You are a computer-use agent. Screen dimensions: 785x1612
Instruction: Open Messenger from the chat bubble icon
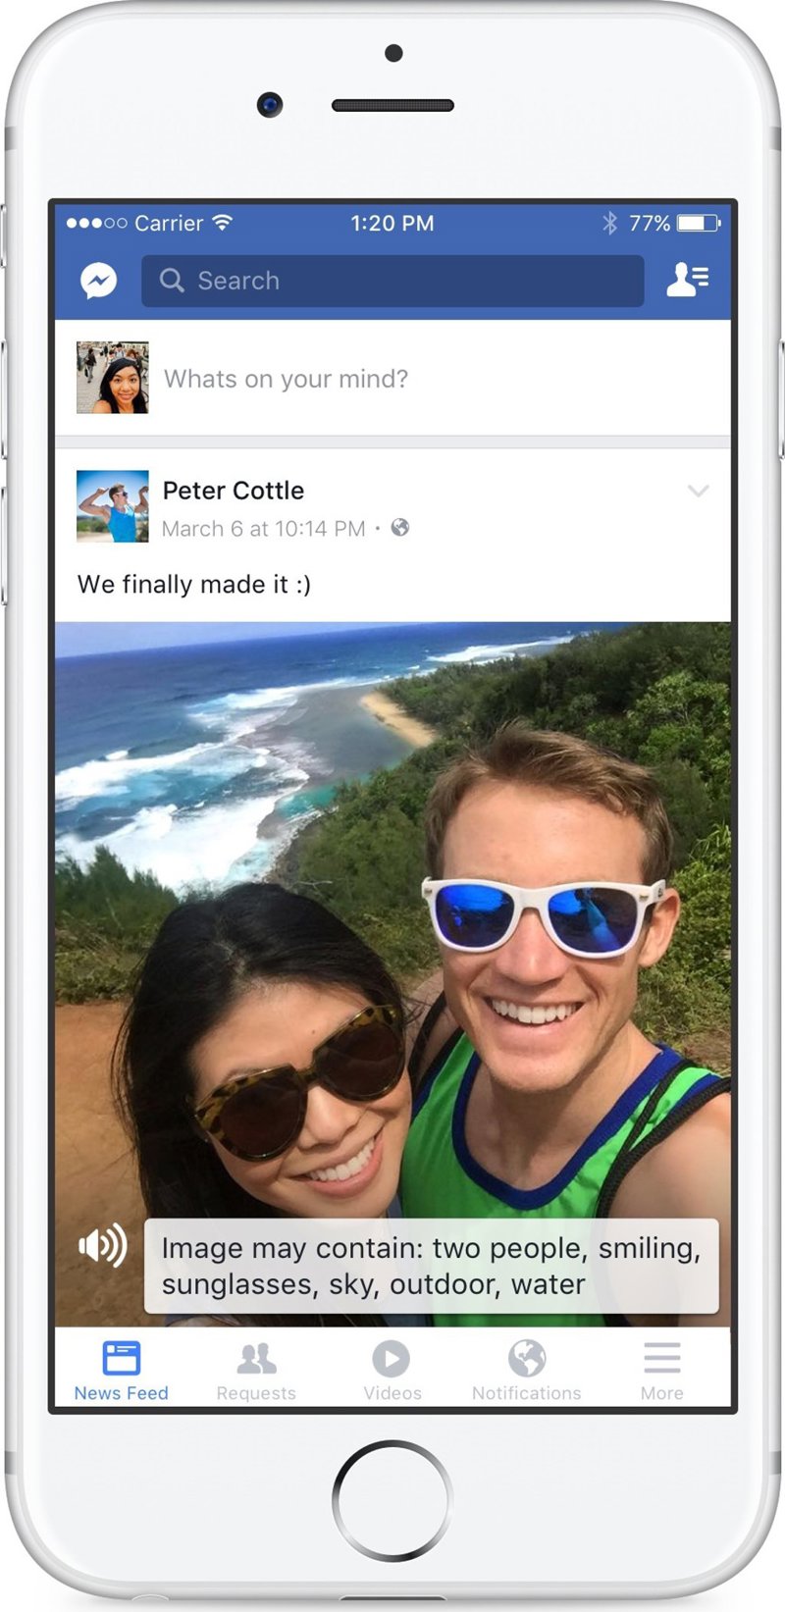[99, 281]
